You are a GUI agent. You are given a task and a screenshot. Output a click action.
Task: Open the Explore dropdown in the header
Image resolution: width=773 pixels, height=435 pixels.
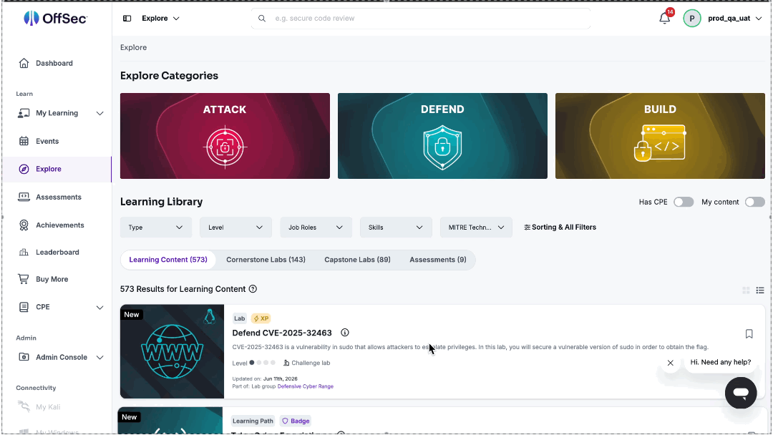pyautogui.click(x=161, y=18)
